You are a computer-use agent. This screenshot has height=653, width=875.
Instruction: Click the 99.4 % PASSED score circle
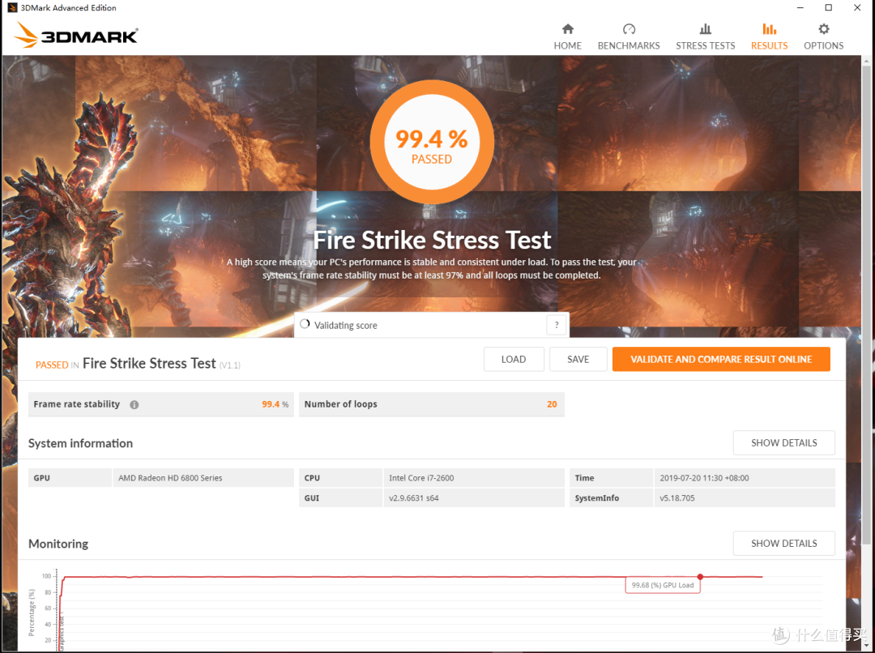[431, 143]
